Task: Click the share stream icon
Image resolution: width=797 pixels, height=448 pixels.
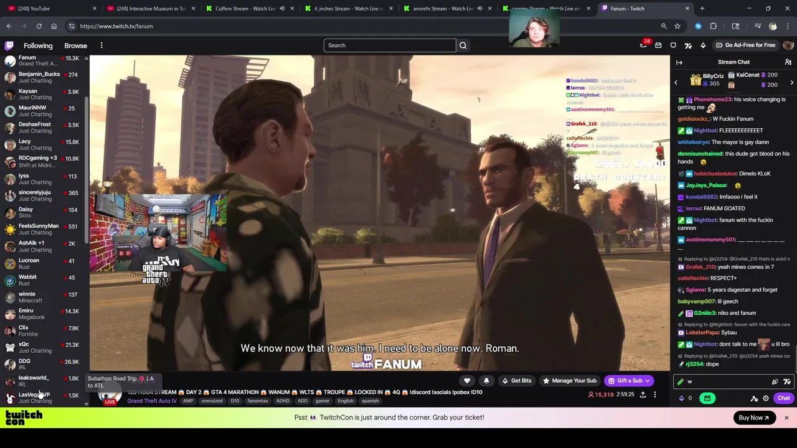Action: coord(643,394)
